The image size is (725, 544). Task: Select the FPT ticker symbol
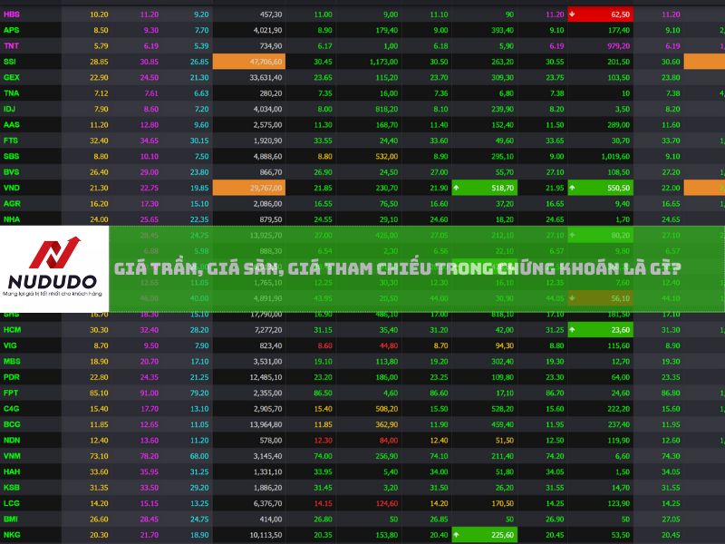[11, 393]
